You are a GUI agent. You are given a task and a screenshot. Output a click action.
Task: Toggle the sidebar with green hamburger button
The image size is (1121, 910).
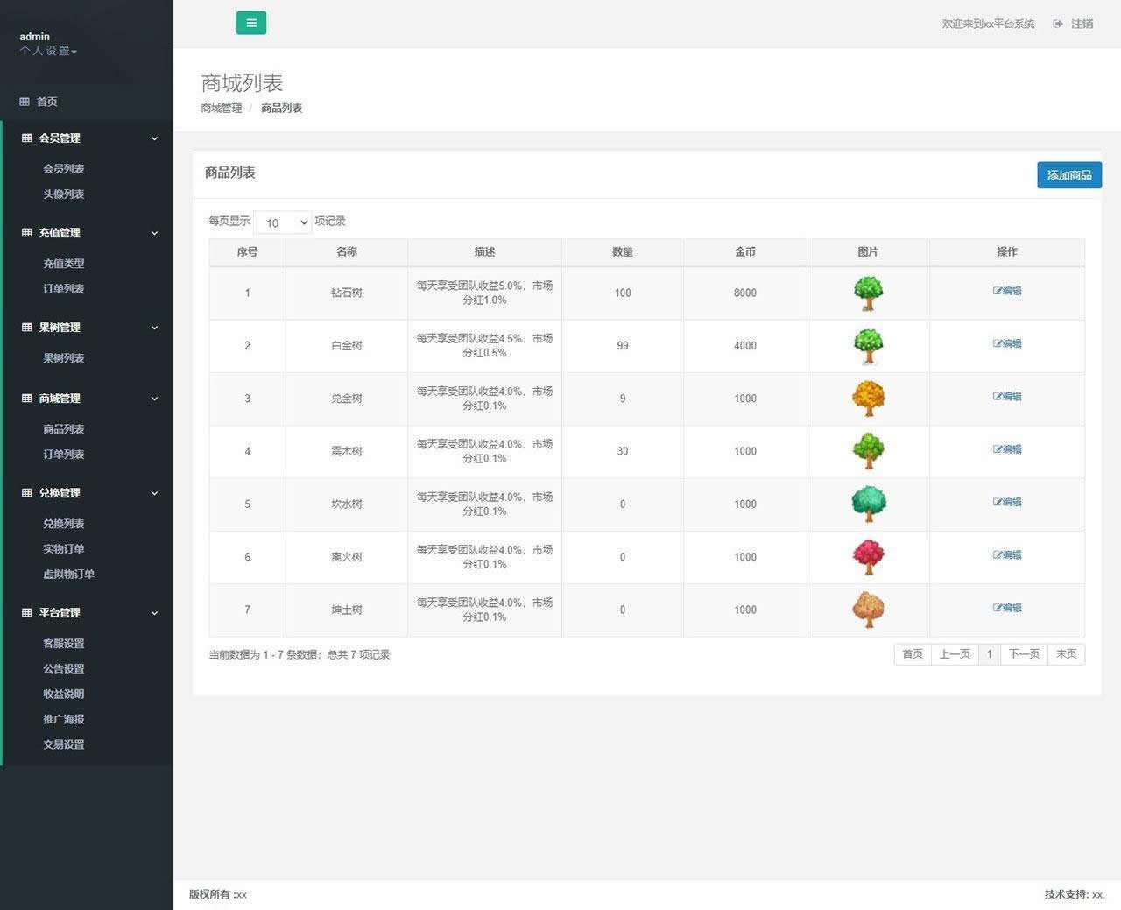pyautogui.click(x=251, y=24)
